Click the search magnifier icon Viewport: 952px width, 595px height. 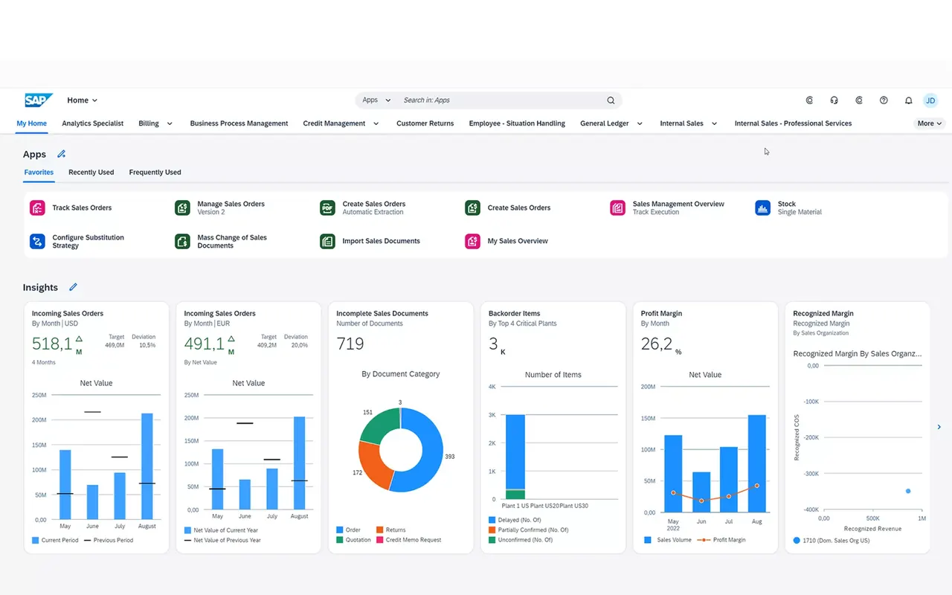[x=611, y=100]
